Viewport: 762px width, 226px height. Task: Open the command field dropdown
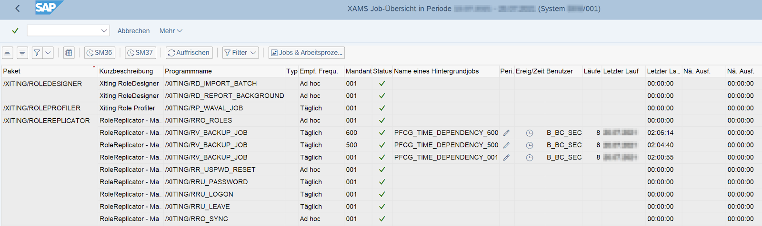[104, 31]
